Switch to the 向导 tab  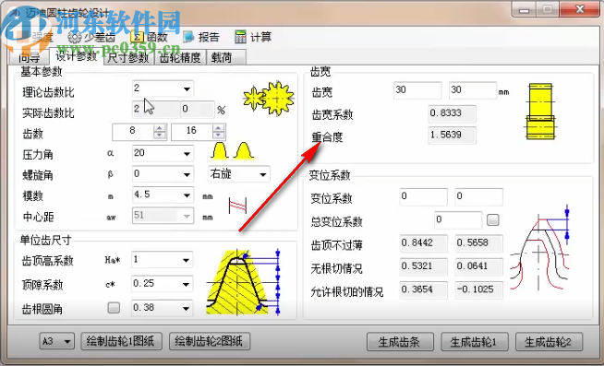click(30, 58)
